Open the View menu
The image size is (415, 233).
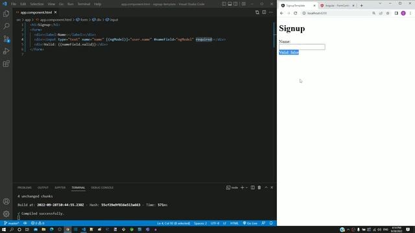(x=51, y=4)
